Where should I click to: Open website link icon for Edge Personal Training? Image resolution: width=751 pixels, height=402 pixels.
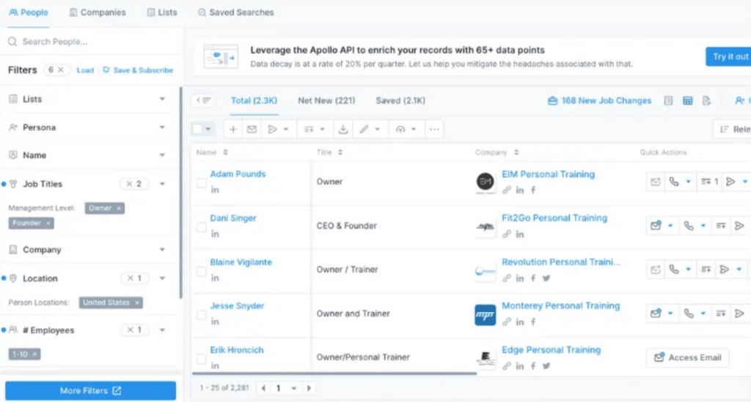point(506,366)
